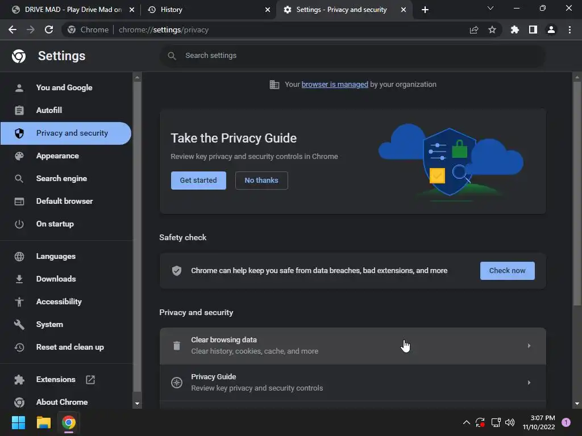The height and width of the screenshot is (436, 582).
Task: Open the clock showing 3:07 PM
Action: (539, 422)
